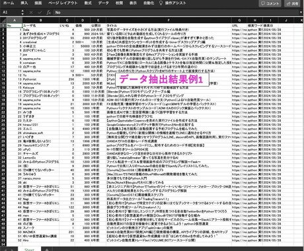
Task: Select the hirasu1231 user cell
Action: click(41, 125)
